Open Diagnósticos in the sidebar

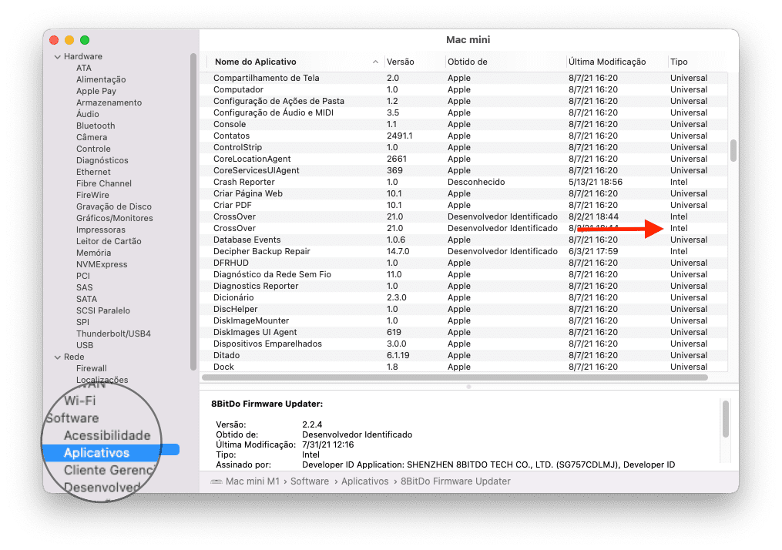click(102, 160)
